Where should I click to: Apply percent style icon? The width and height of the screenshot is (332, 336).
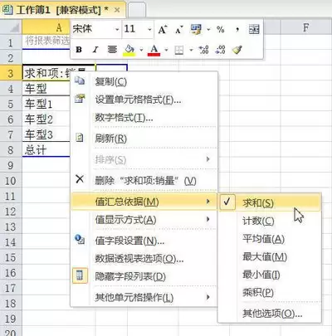coord(221,29)
